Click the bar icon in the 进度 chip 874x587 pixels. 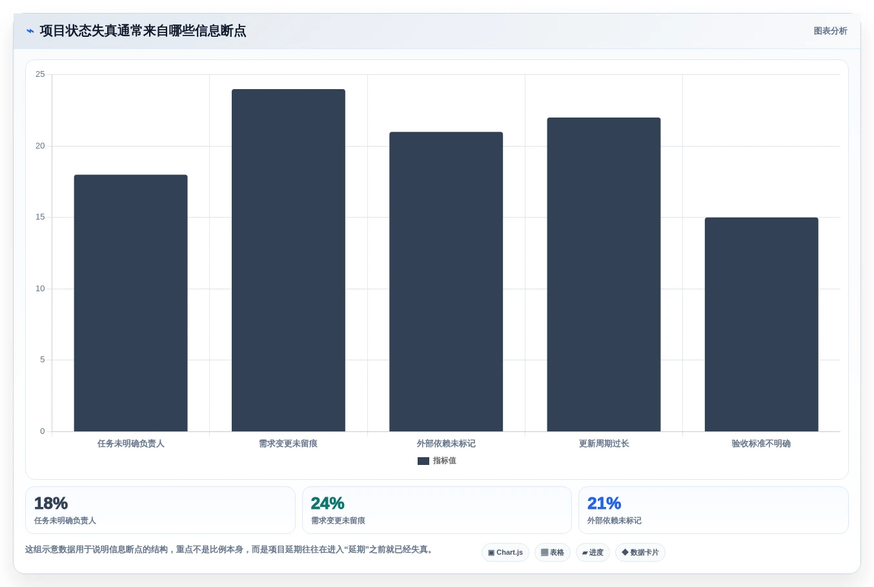tap(585, 553)
